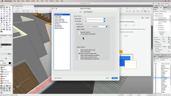Select the Zoom magnifier tool in Basic palette
The image size is (171, 96).
pyautogui.click(x=10, y=7)
